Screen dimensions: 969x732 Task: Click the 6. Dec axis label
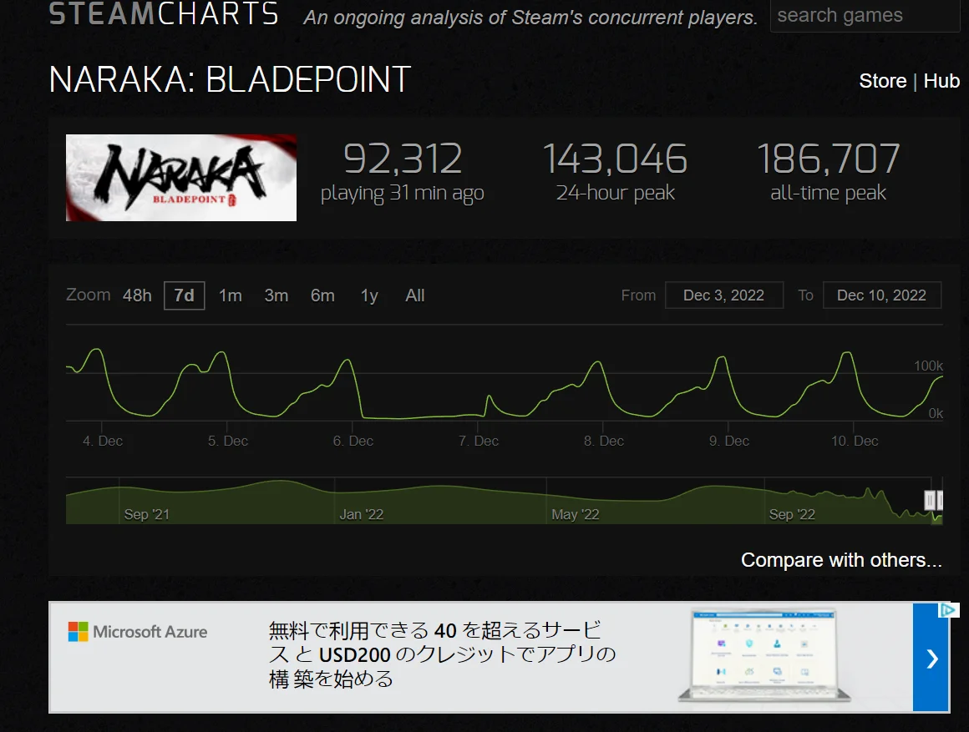pyautogui.click(x=353, y=441)
